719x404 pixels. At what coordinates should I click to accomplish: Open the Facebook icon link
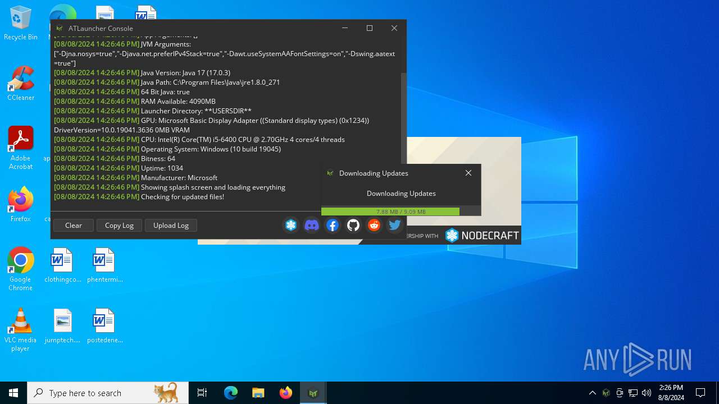333,225
